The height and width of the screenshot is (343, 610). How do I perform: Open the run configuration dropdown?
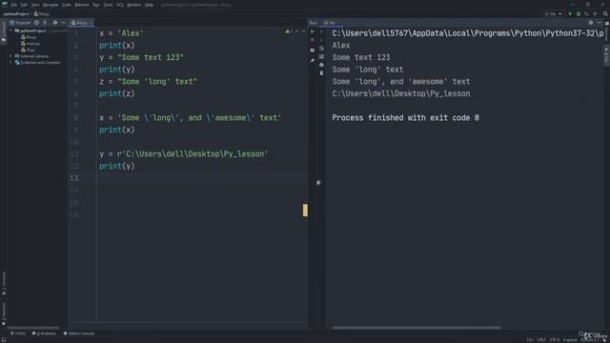pyautogui.click(x=553, y=13)
